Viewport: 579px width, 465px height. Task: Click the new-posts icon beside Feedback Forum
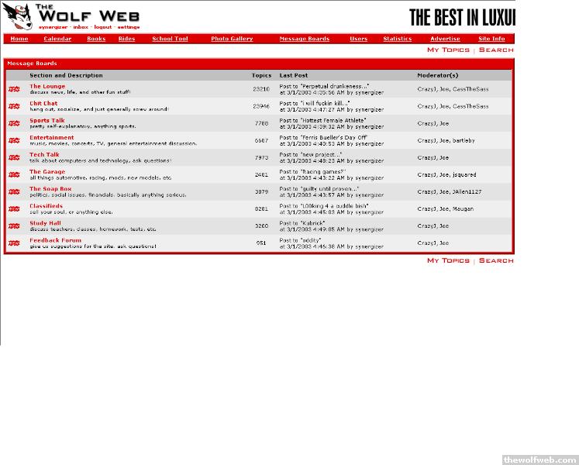tap(14, 243)
